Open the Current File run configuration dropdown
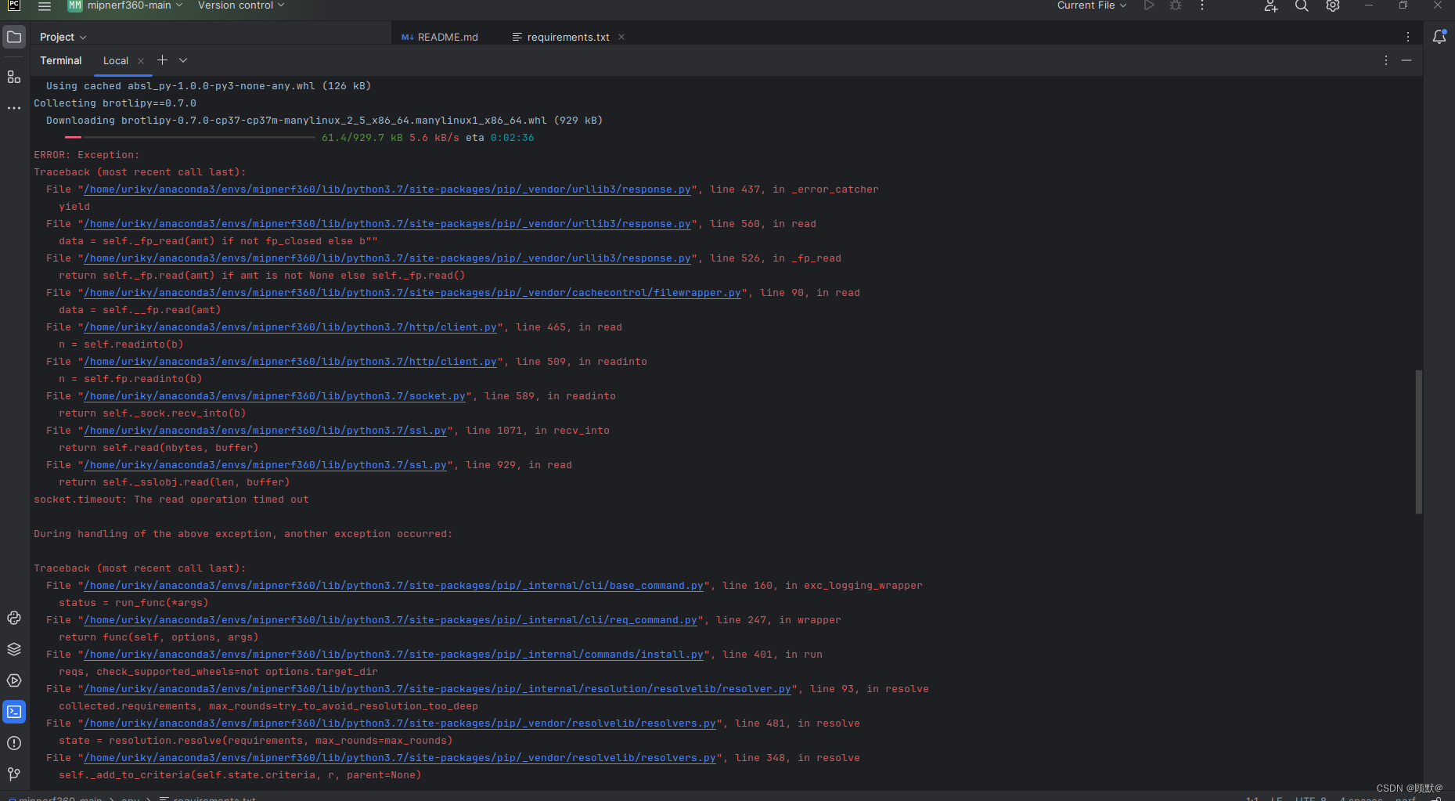 pyautogui.click(x=1091, y=5)
